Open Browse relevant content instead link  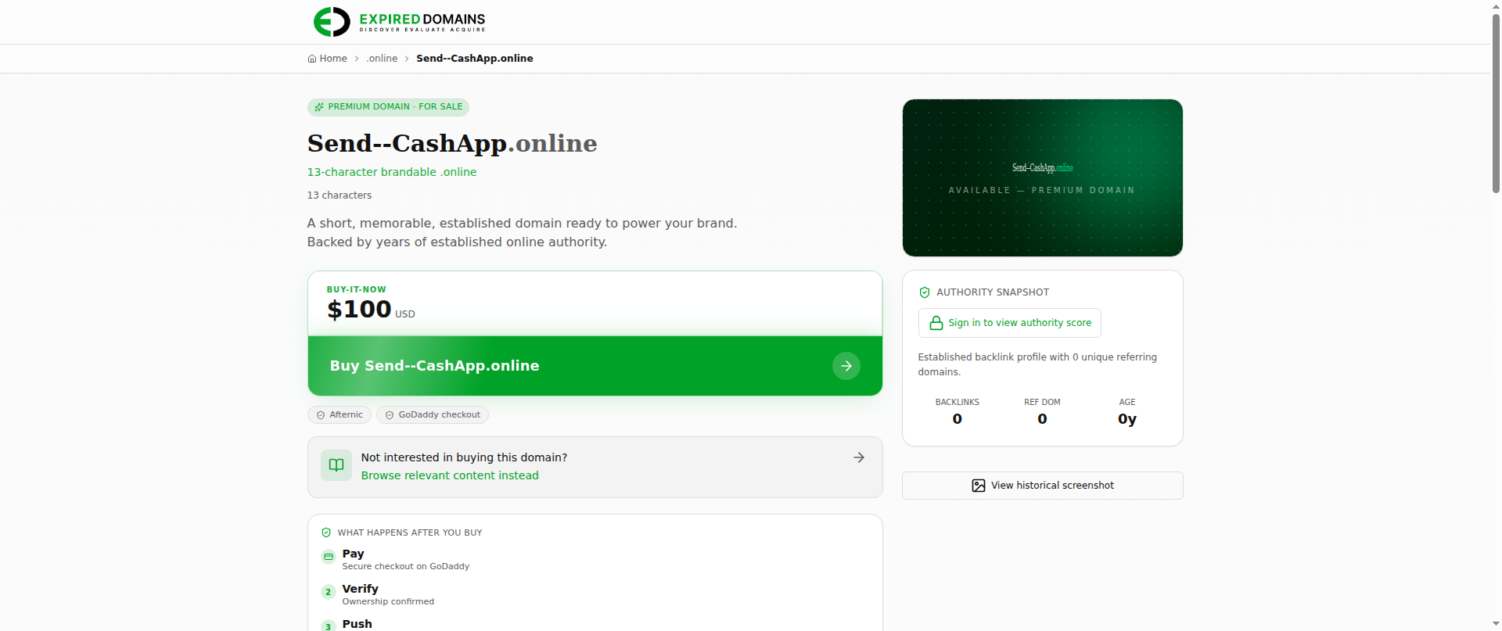450,475
